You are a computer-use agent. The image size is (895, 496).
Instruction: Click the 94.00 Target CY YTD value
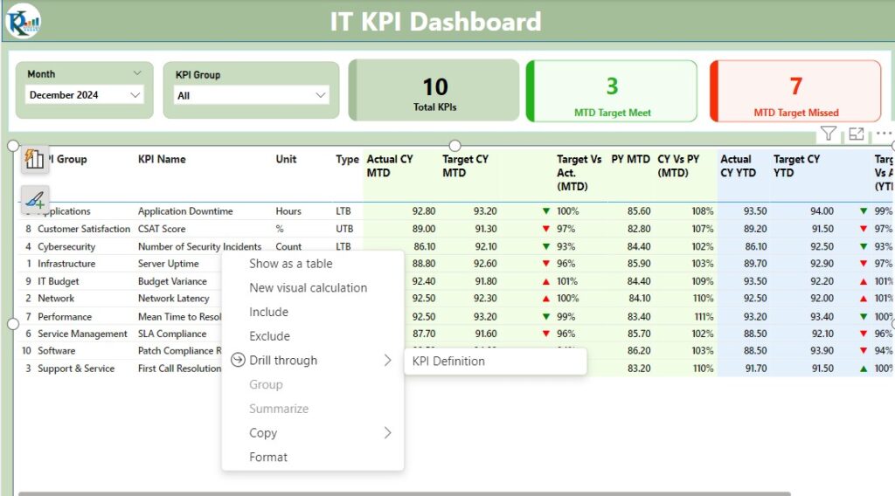822,211
